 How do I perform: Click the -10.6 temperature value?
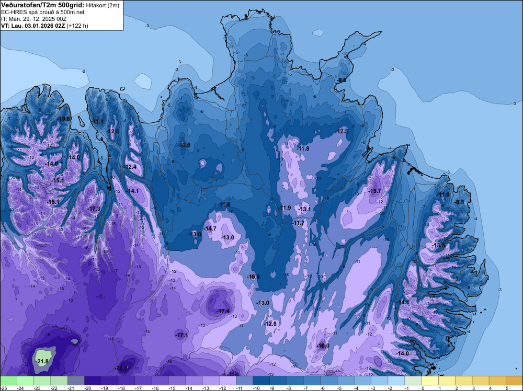64,119
